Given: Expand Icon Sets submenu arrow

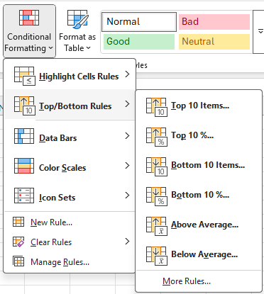Looking at the screenshot, I should pos(127,196).
